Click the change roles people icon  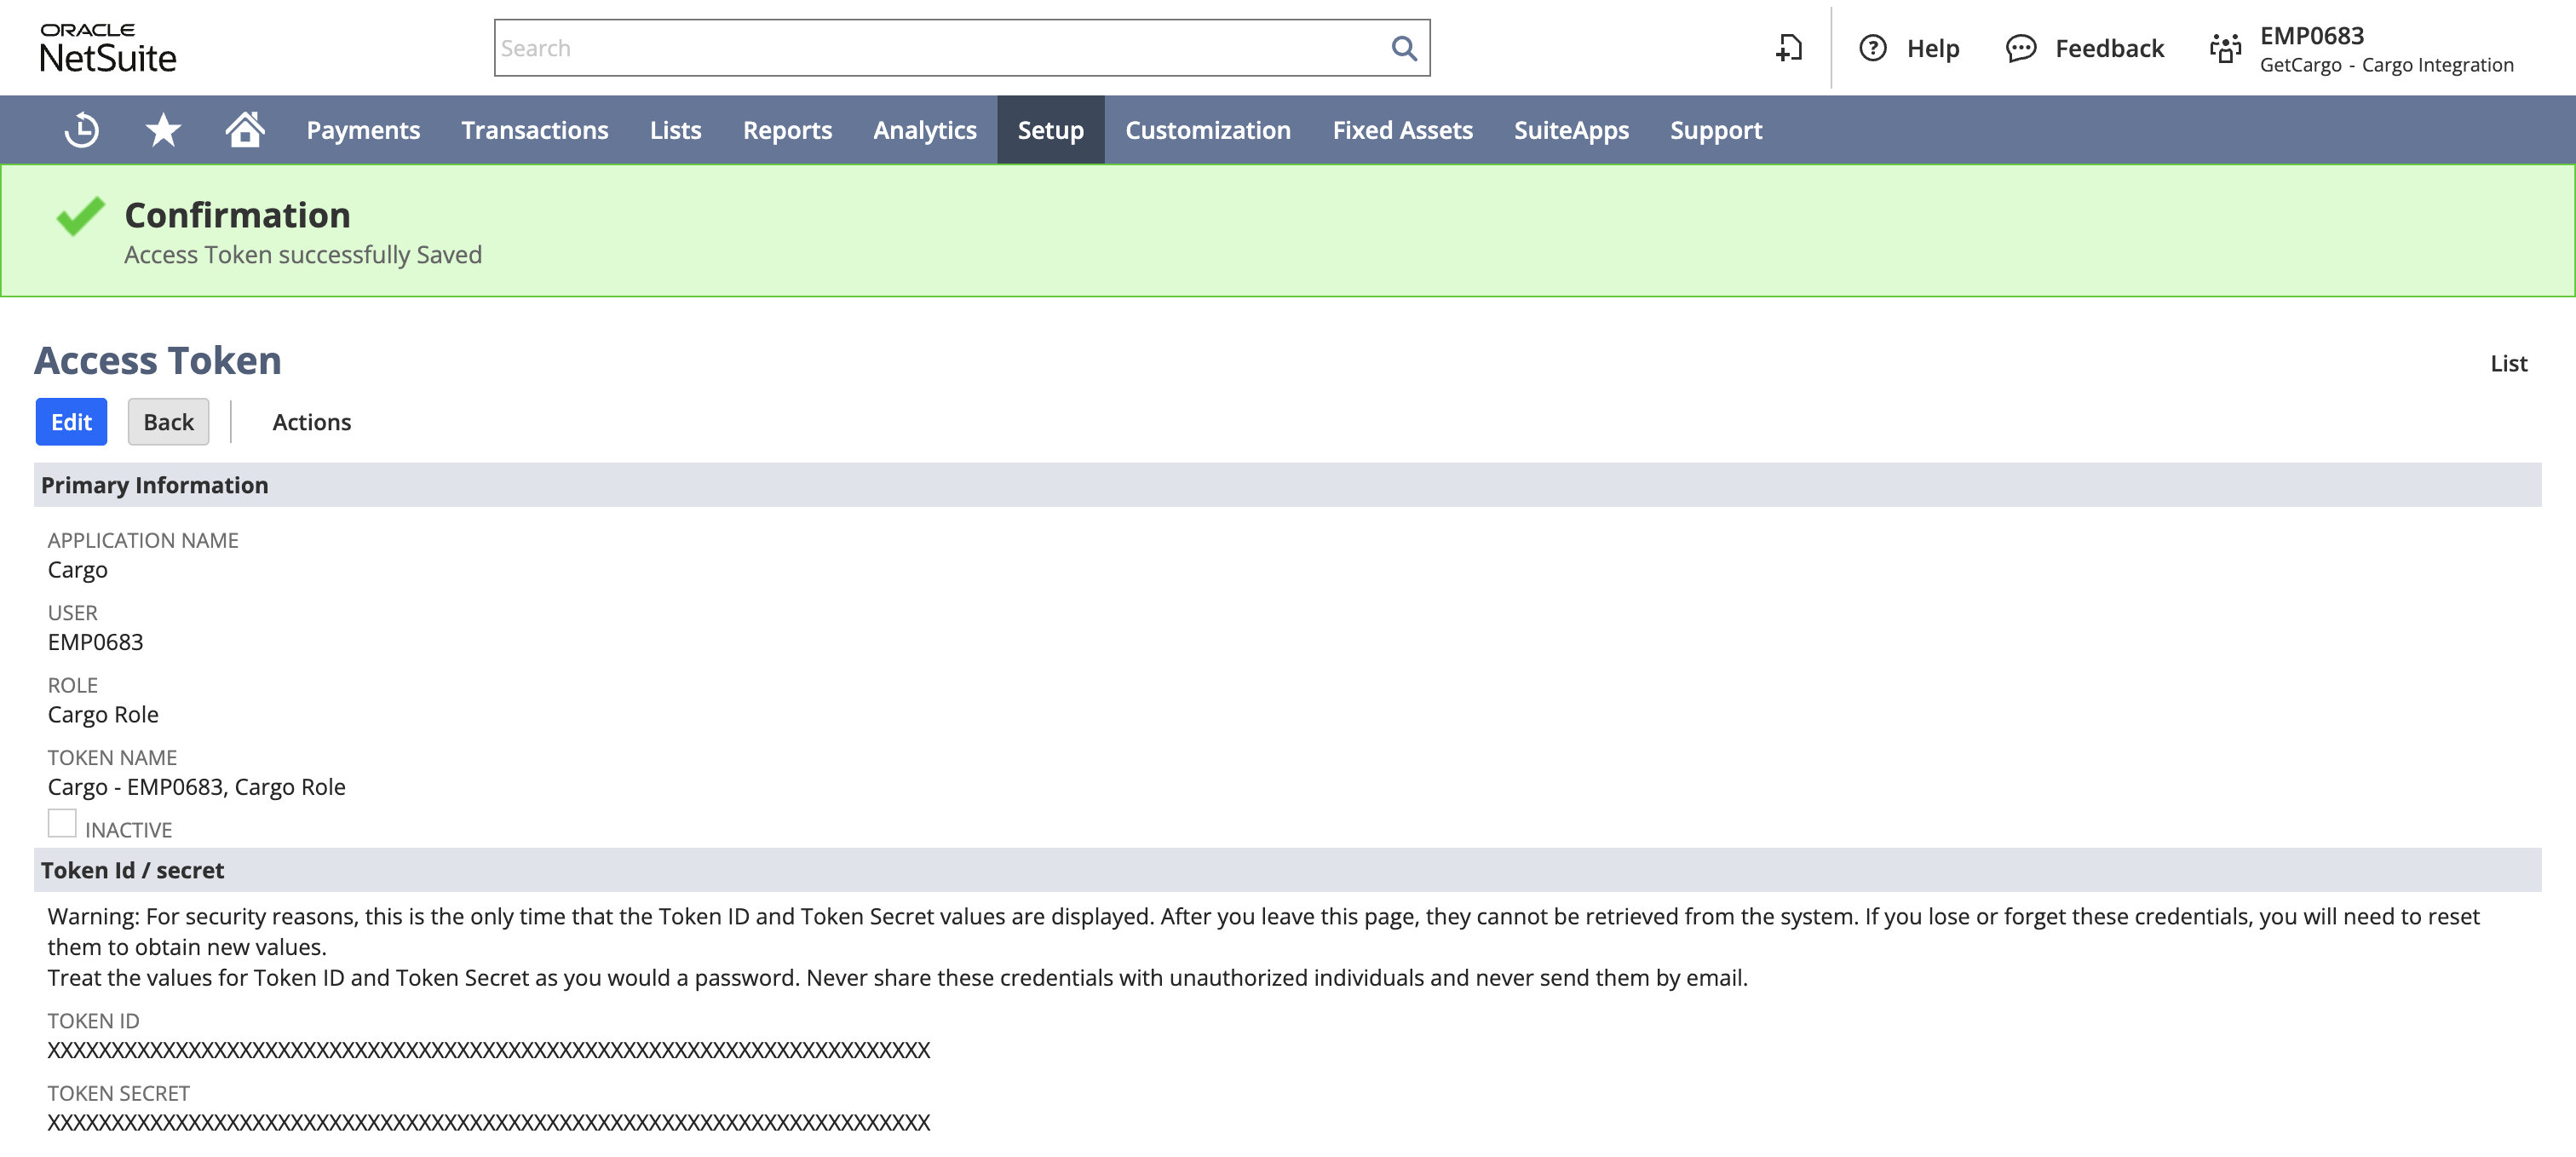pyautogui.click(x=2225, y=48)
